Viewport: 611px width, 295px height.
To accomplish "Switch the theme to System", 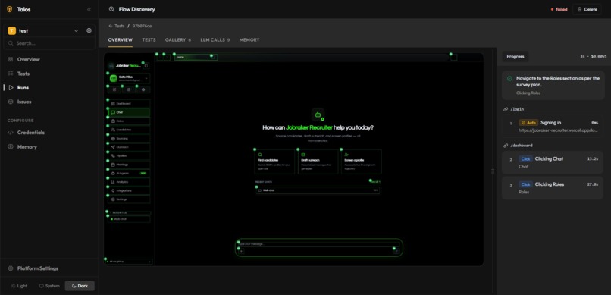I will (x=49, y=286).
